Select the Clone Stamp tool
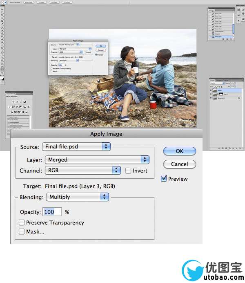The height and width of the screenshot is (283, 245). pyautogui.click(x=2, y=33)
